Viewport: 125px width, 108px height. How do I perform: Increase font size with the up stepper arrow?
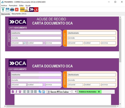pos(77,91)
